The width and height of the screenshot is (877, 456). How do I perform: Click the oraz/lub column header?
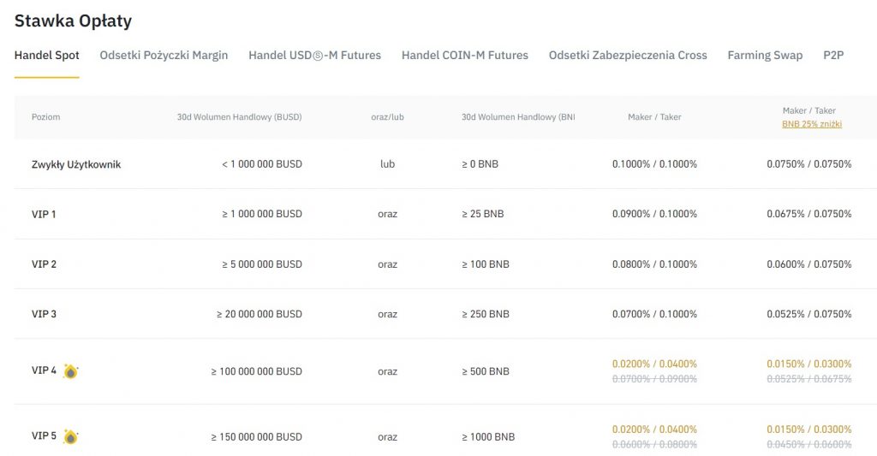[387, 117]
